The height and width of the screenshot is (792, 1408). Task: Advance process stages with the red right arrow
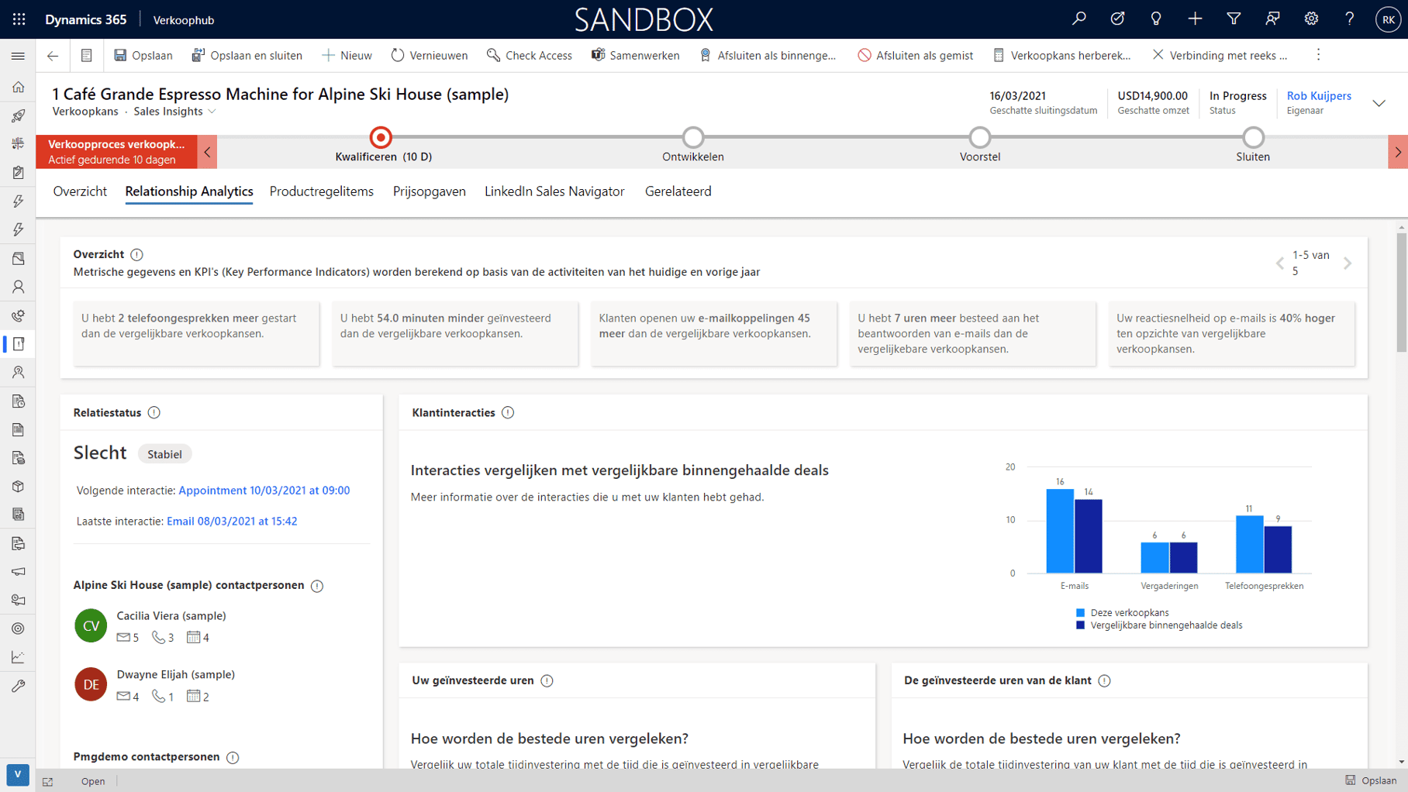(x=1398, y=152)
